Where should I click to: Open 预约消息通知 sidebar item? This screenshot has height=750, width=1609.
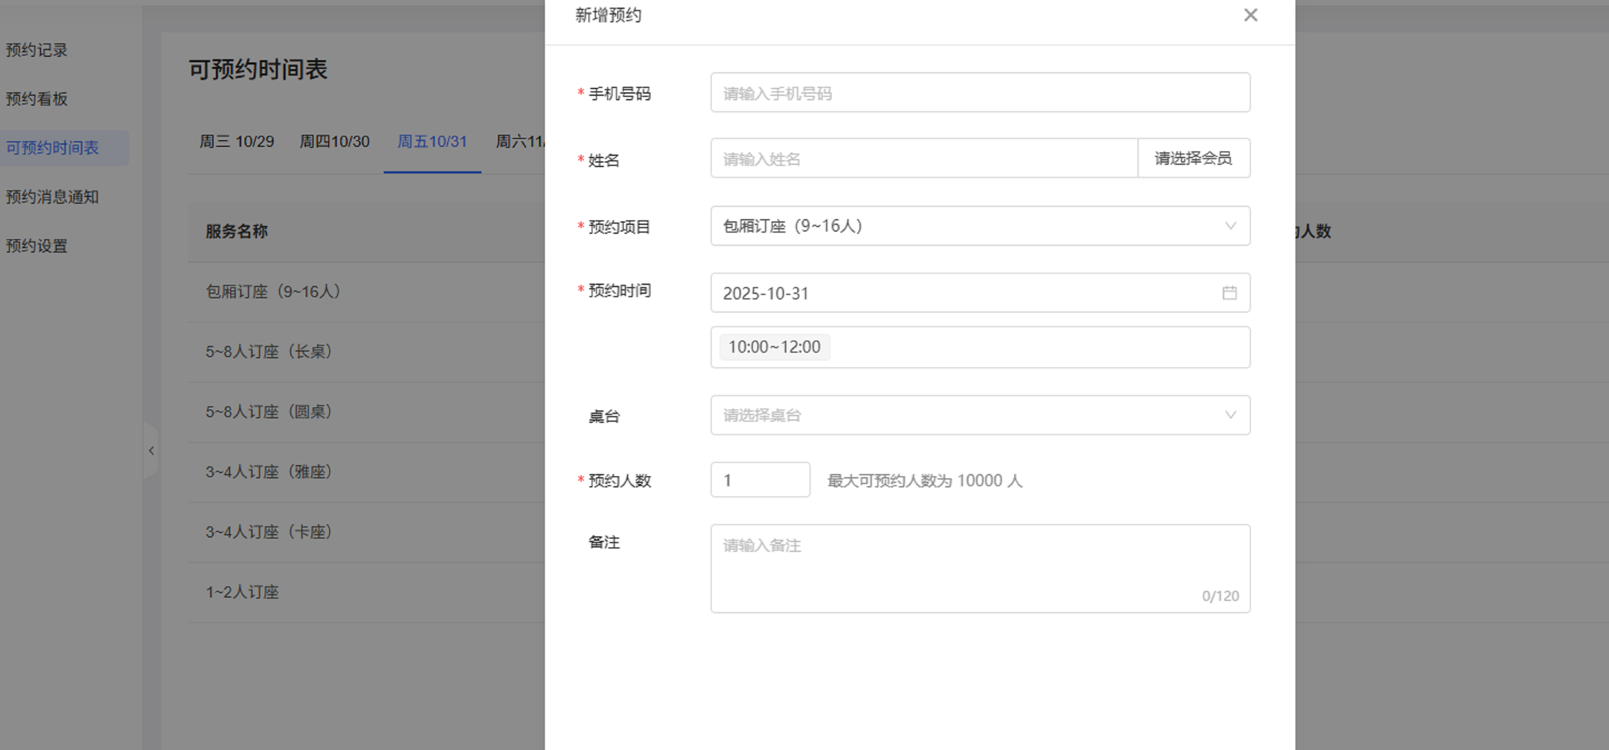[x=52, y=197]
